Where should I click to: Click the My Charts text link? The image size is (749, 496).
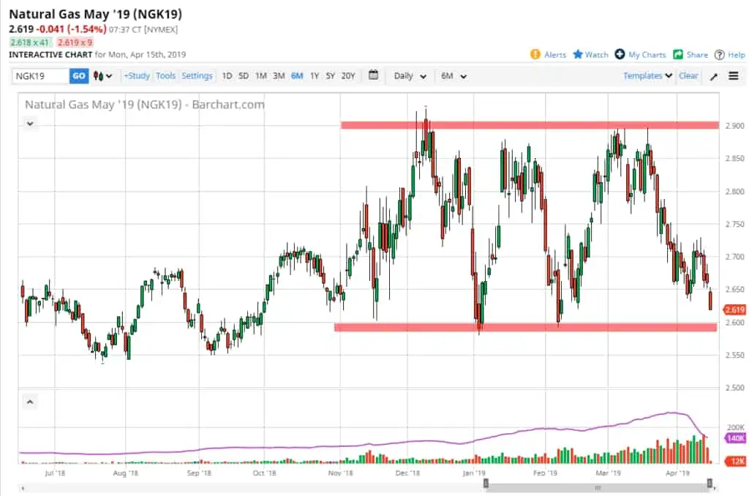[x=647, y=55]
